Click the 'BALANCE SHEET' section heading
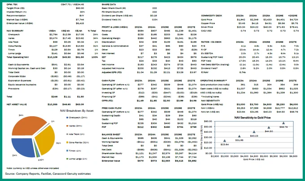 coord(111,135)
